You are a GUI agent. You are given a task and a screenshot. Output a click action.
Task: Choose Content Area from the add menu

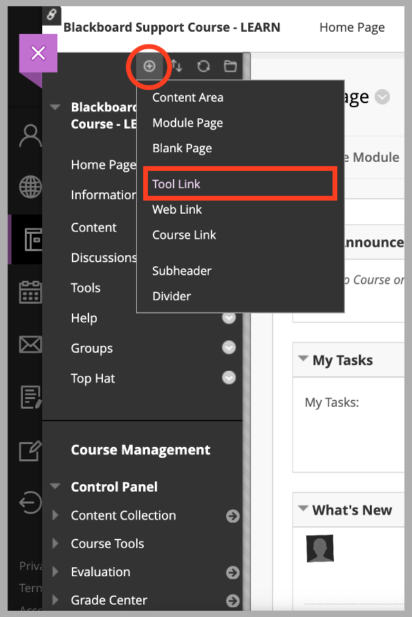pyautogui.click(x=187, y=98)
